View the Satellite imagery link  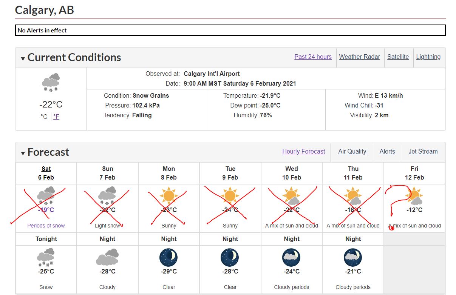coord(398,57)
